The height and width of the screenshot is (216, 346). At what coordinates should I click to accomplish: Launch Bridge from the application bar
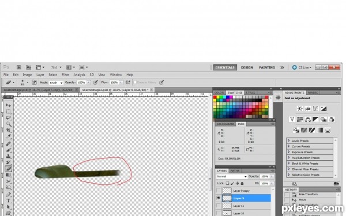[x=19, y=67]
